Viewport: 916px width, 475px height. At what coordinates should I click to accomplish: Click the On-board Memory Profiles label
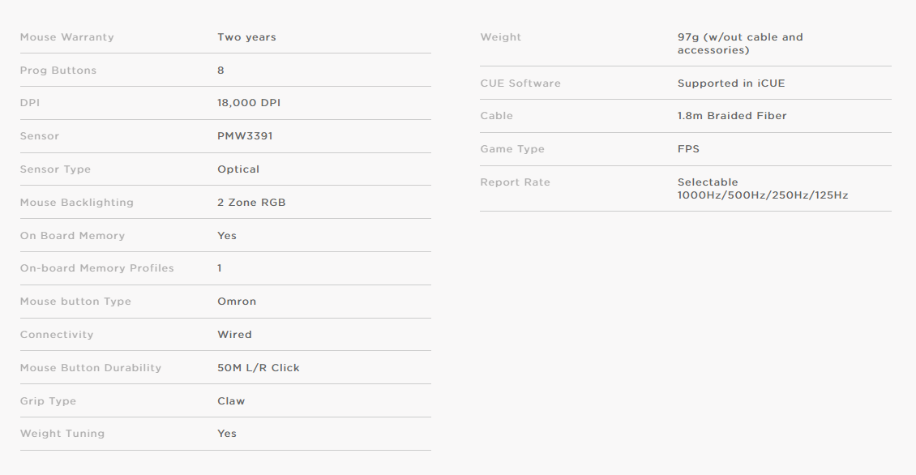tap(97, 268)
